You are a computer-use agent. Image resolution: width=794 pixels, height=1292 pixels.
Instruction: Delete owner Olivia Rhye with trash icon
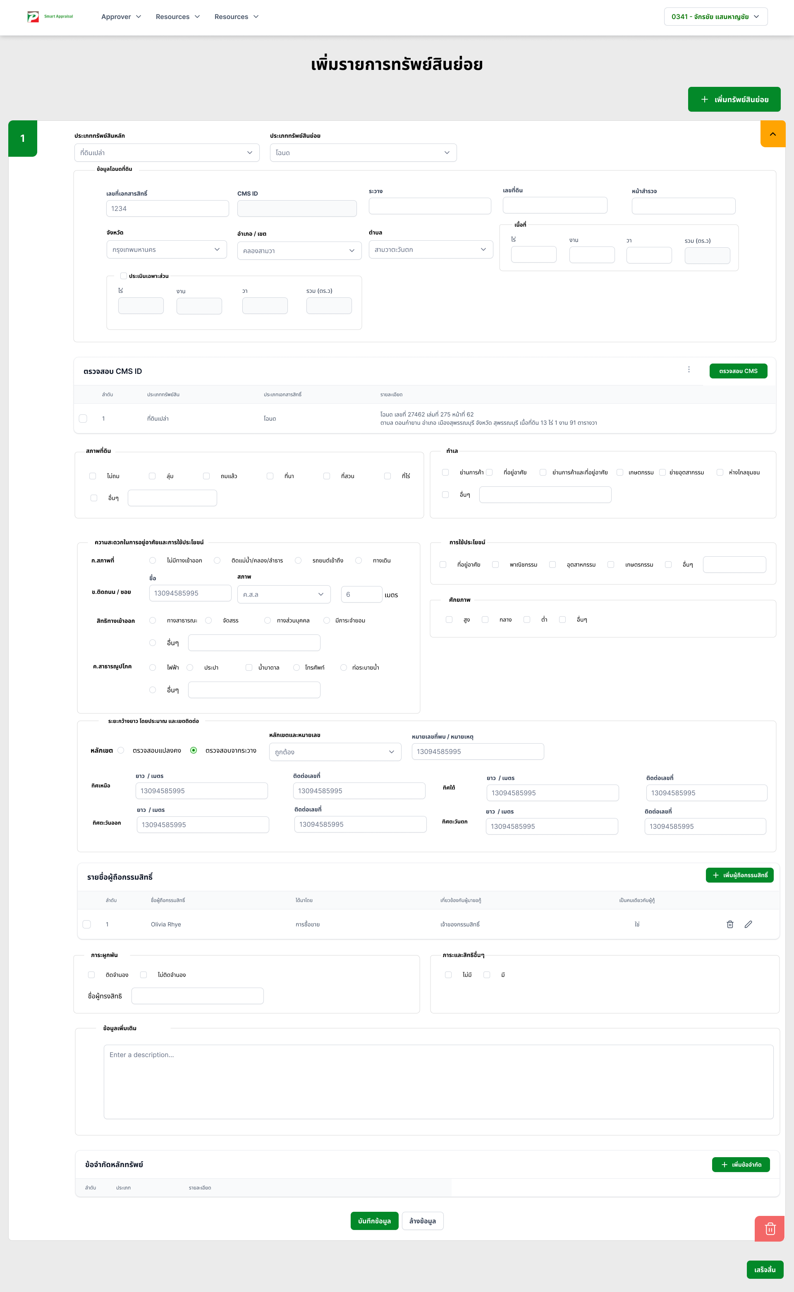pyautogui.click(x=729, y=924)
